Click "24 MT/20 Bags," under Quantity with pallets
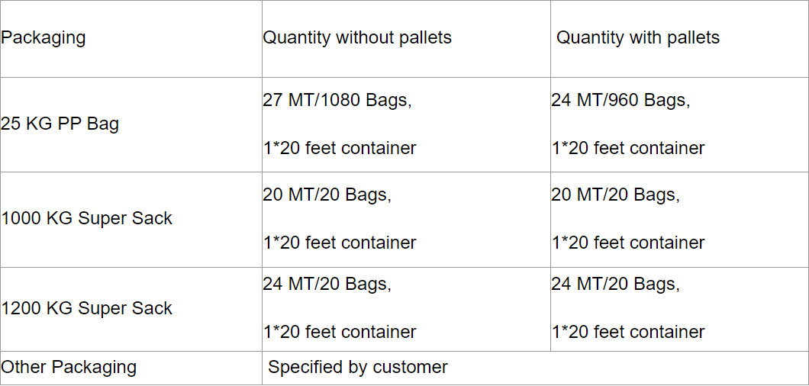 (615, 285)
